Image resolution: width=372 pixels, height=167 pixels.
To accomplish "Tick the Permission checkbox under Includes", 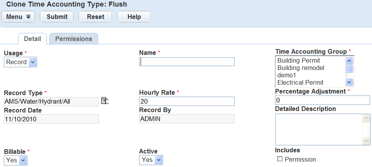I will pos(280,159).
